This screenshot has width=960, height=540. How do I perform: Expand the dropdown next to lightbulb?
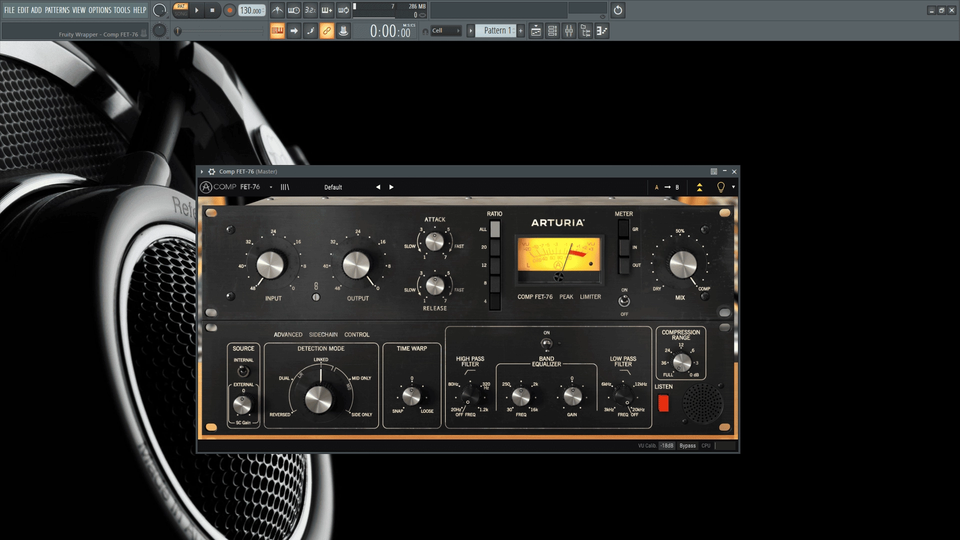[x=733, y=187]
